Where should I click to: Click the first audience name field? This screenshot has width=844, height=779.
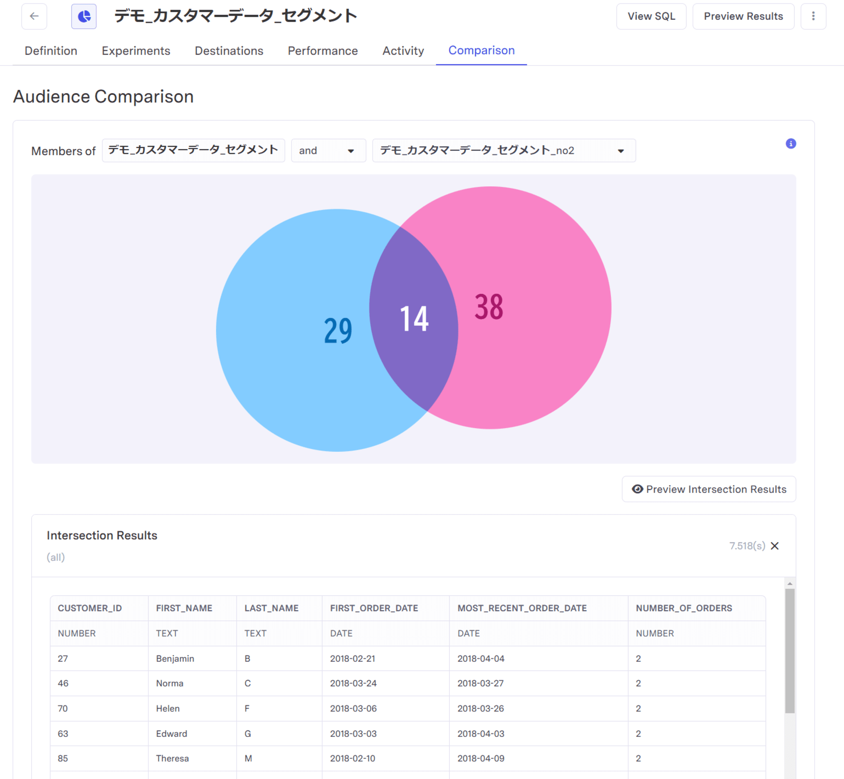tap(193, 151)
